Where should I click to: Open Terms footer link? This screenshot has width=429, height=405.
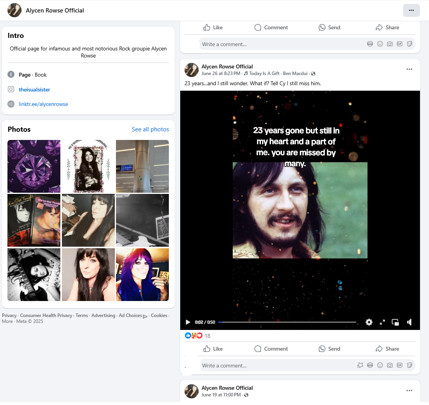coord(82,315)
